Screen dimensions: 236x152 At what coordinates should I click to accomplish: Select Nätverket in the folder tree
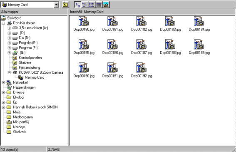pyautogui.click(x=20, y=82)
